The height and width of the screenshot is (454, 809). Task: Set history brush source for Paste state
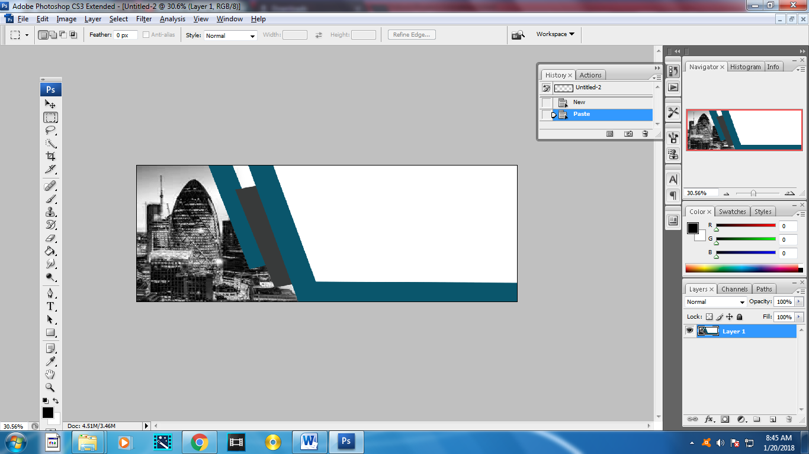pyautogui.click(x=546, y=115)
